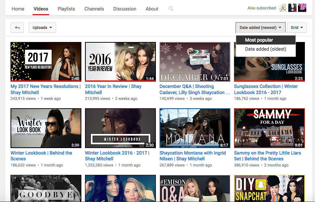
Task: Play the 2017 New Years Resolutions thumbnail
Action: click(x=46, y=62)
